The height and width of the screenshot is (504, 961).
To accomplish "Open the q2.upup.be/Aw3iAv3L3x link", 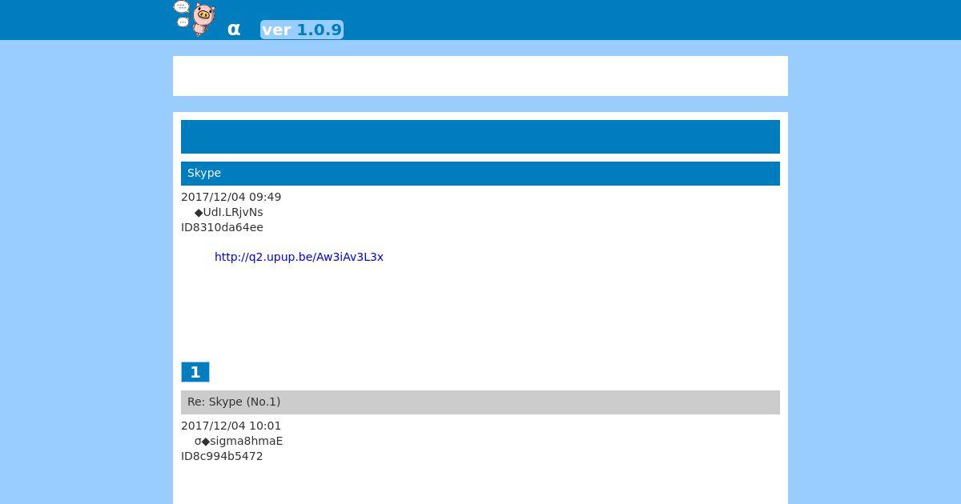I will coord(299,257).
